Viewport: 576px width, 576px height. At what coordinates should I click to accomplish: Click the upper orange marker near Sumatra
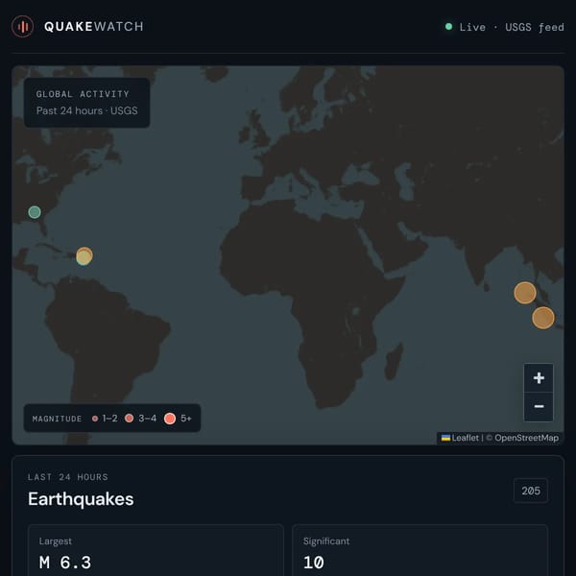(524, 293)
